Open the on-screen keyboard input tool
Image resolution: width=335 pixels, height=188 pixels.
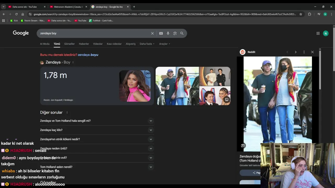click(161, 33)
